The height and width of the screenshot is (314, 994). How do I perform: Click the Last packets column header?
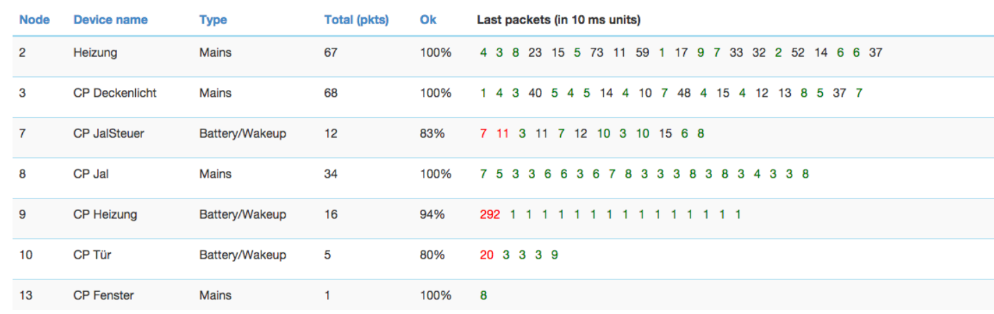[x=559, y=20]
